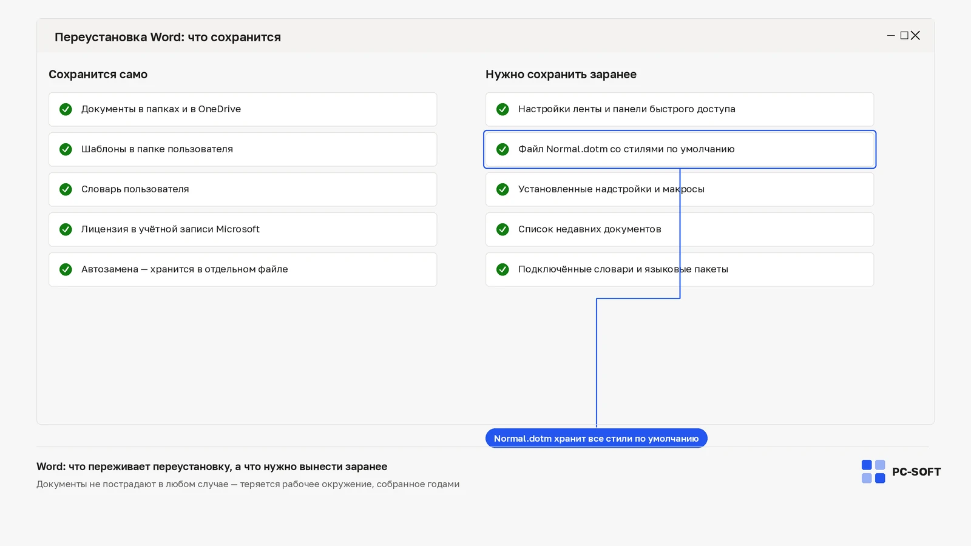Select the highlighted Файл Normal.dotm со стилями row
The width and height of the screenshot is (971, 546).
click(x=680, y=149)
